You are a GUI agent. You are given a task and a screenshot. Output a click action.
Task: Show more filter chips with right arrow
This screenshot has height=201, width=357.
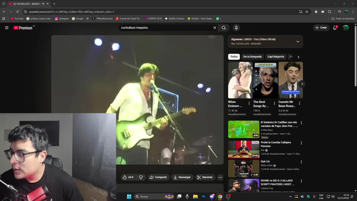(298, 57)
